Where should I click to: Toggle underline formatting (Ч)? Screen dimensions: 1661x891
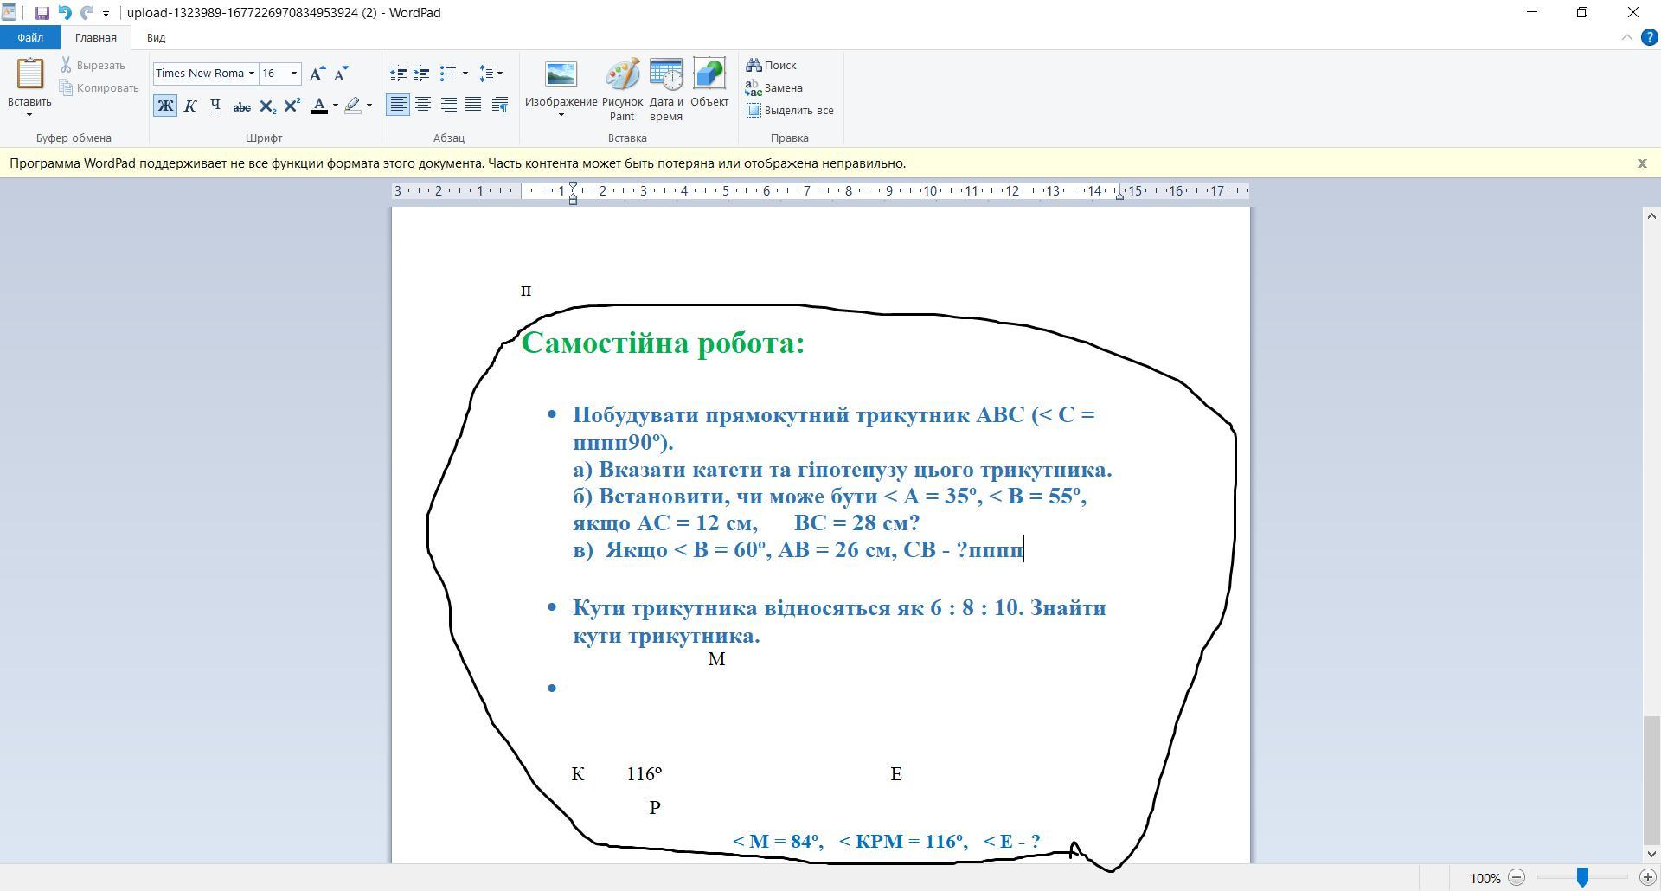click(x=215, y=106)
